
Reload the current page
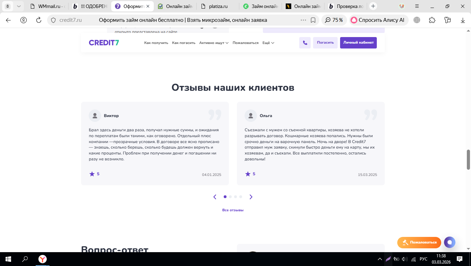[x=39, y=20]
